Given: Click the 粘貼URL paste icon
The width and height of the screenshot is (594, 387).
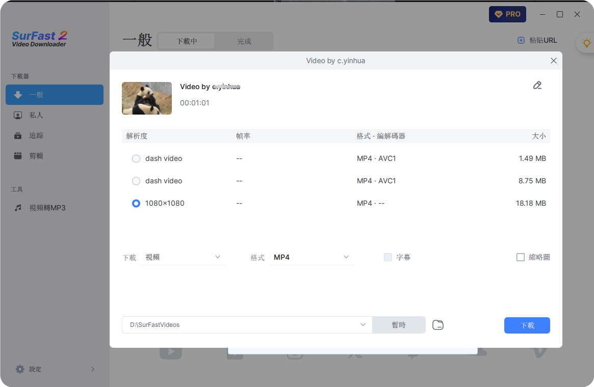Looking at the screenshot, I should 520,40.
